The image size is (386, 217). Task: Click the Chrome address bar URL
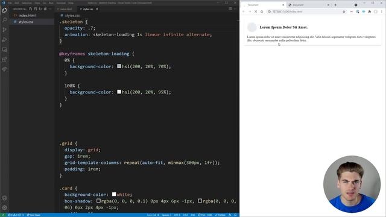[287, 11]
